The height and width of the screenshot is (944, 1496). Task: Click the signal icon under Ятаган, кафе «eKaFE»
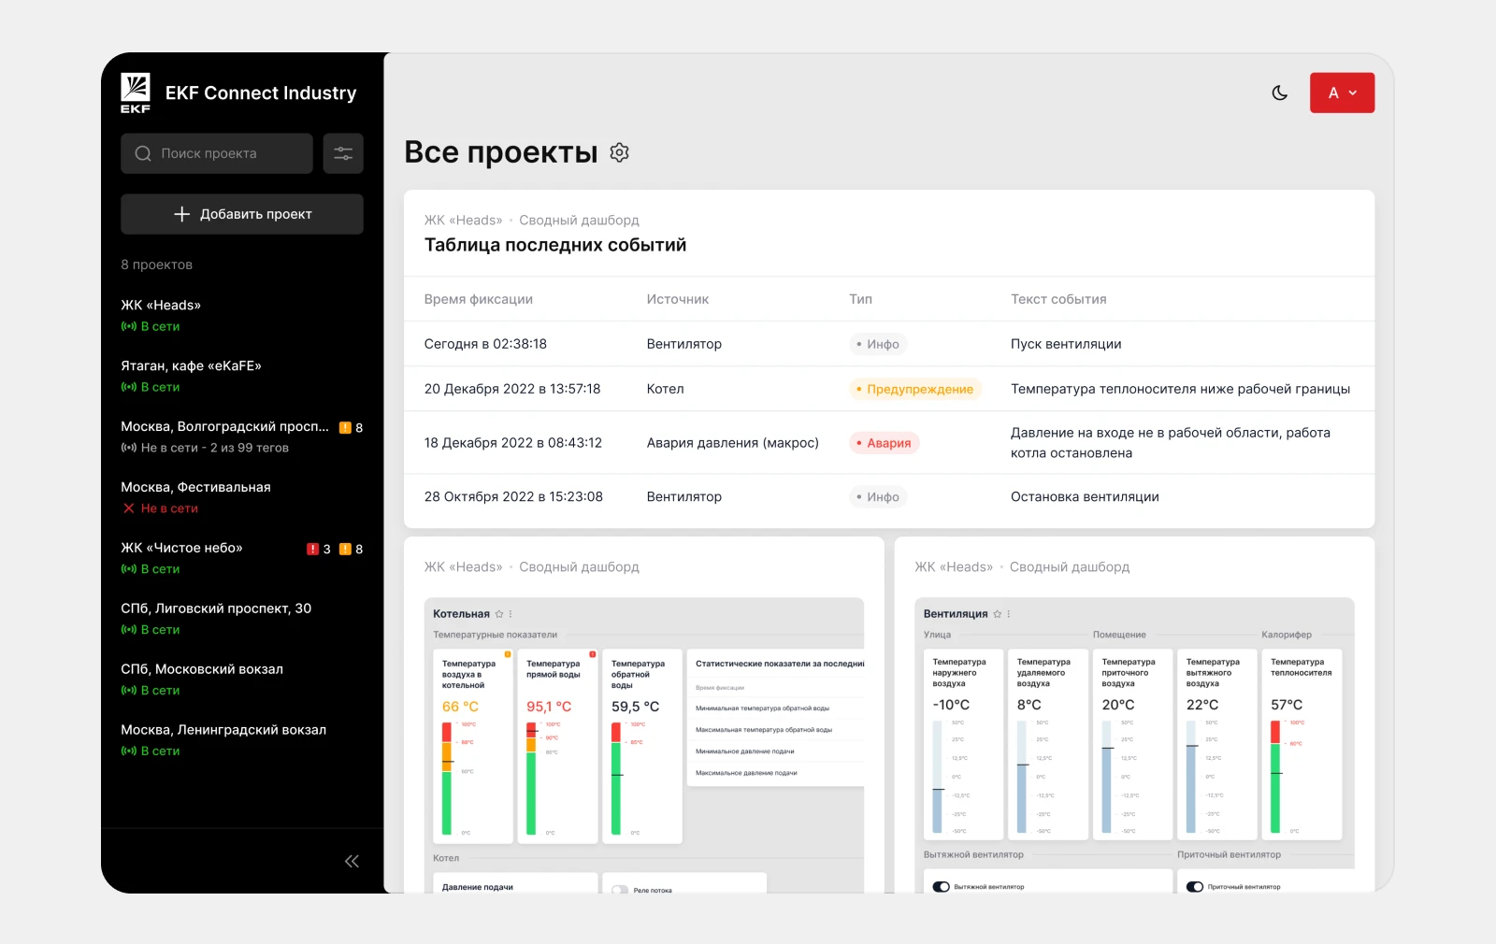(129, 387)
